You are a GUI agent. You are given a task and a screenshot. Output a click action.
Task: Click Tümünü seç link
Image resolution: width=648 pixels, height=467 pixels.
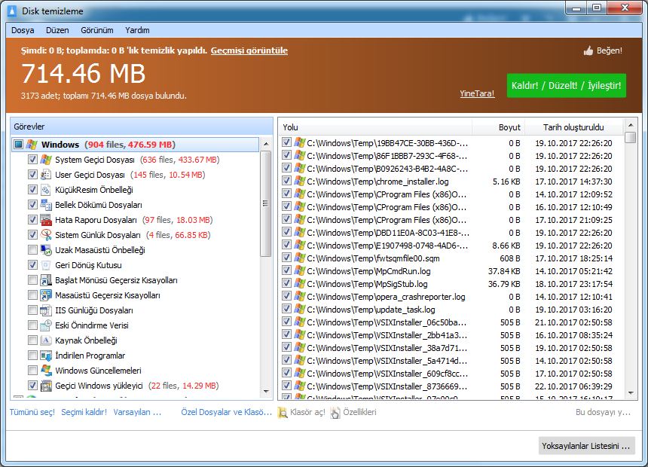(32, 412)
